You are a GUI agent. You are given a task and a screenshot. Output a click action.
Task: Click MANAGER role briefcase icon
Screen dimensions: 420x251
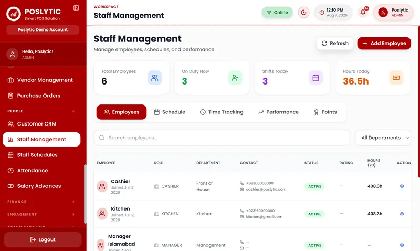156,245
